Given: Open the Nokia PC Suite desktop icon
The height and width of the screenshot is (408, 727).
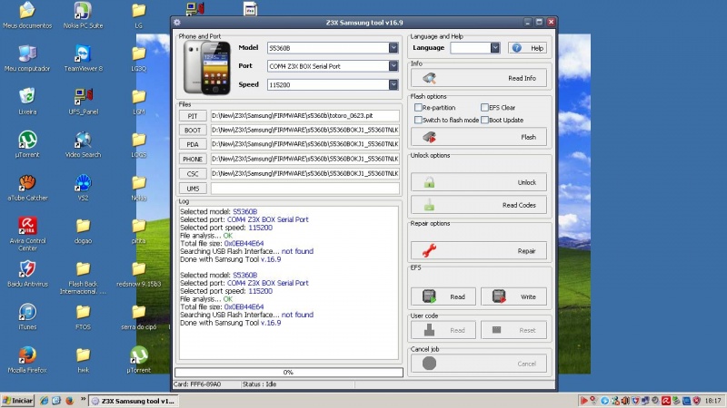Looking at the screenshot, I should click(83, 15).
